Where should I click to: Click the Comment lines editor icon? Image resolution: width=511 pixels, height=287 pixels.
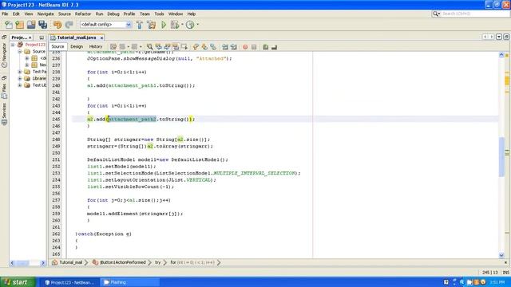(x=266, y=47)
